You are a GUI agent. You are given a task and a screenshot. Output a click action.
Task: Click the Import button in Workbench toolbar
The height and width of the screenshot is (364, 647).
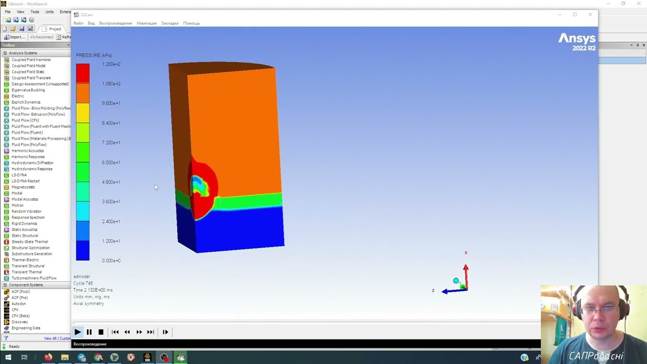click(14, 37)
